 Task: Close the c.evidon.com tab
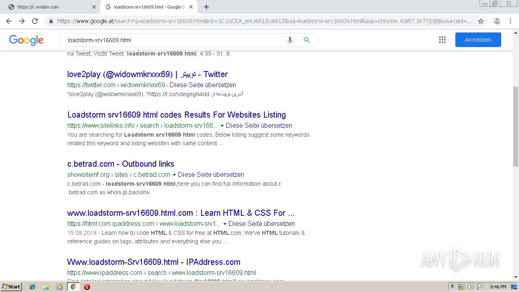pyautogui.click(x=94, y=7)
